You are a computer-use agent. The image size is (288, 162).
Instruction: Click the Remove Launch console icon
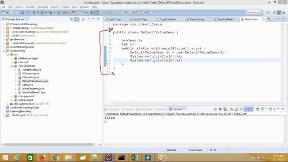220,109
